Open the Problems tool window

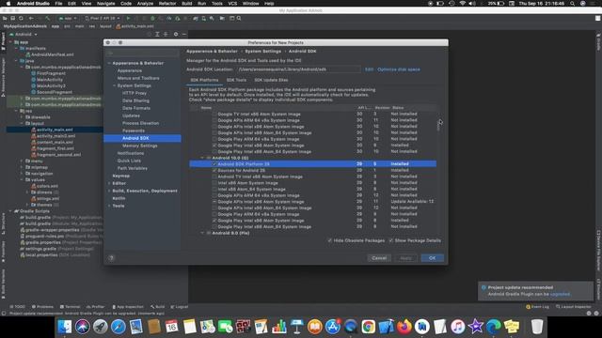tap(42, 307)
